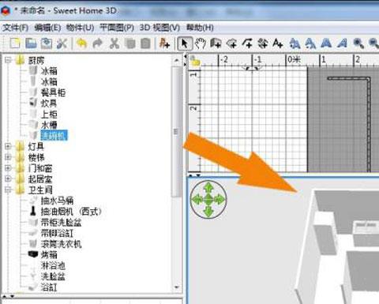Select 抽水马桶 in the catalog tree
This screenshot has height=304, width=379.
coord(57,201)
